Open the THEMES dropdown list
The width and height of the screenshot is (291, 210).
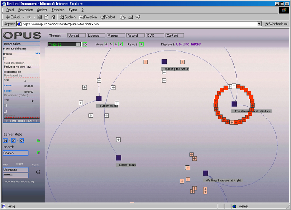[x=79, y=45]
